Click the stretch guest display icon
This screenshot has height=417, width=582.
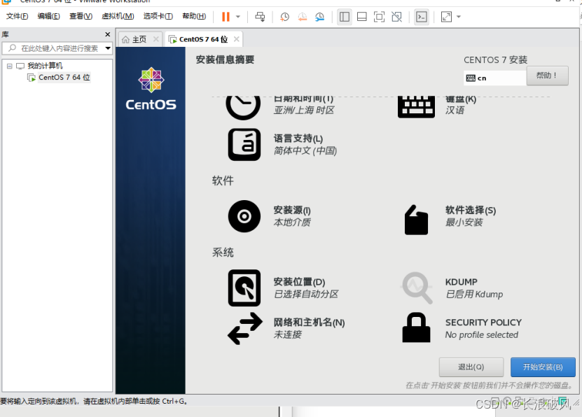click(447, 17)
